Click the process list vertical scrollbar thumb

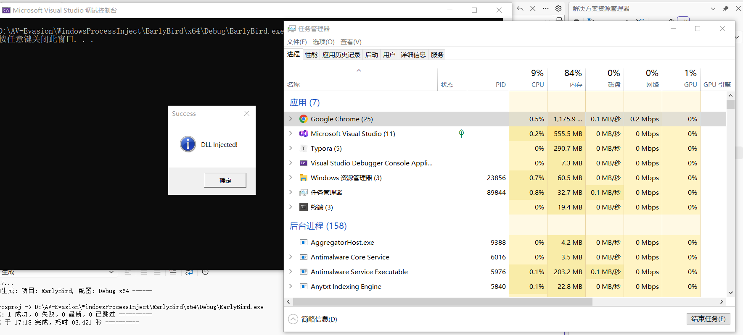[731, 104]
